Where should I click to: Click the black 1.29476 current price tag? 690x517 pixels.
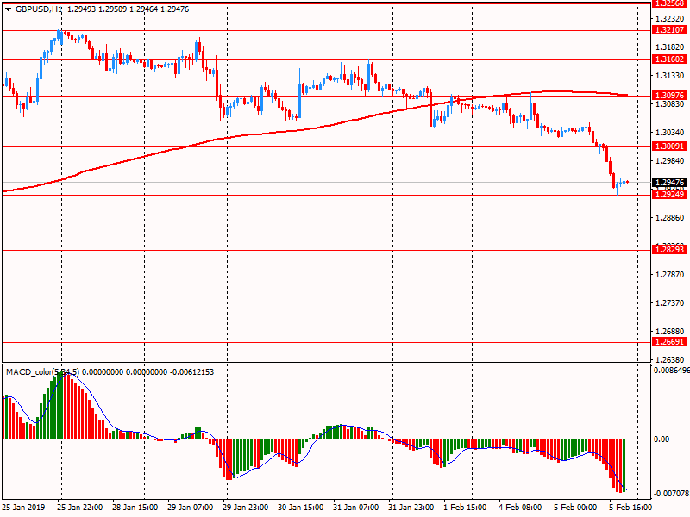point(670,183)
